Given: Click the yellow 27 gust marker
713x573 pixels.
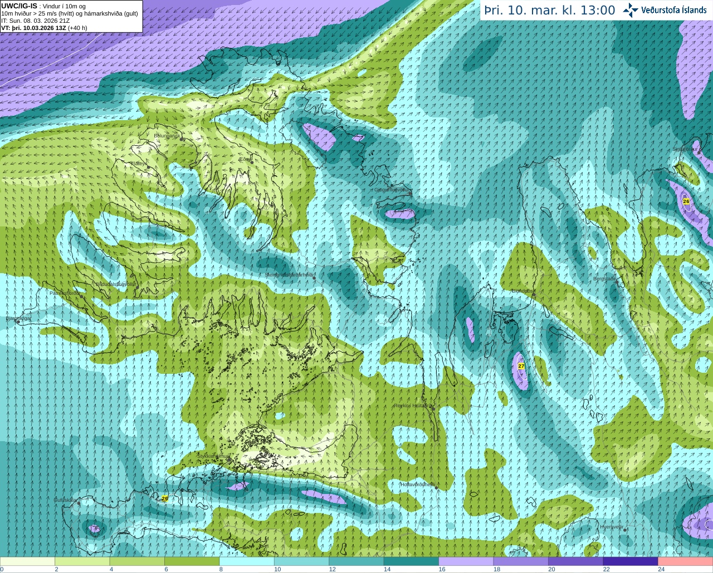Looking at the screenshot, I should (521, 366).
